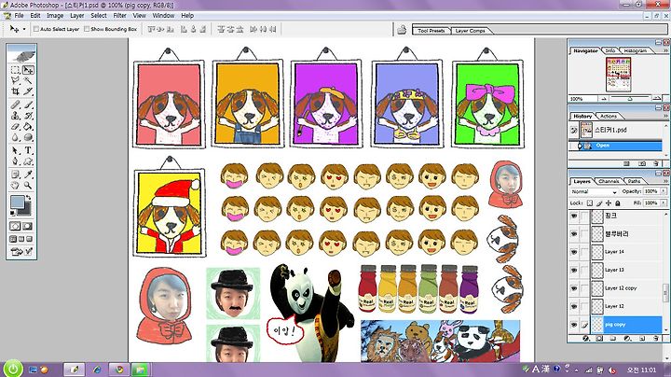
Task: Hide Layer 14 visibility eye
Action: [574, 252]
